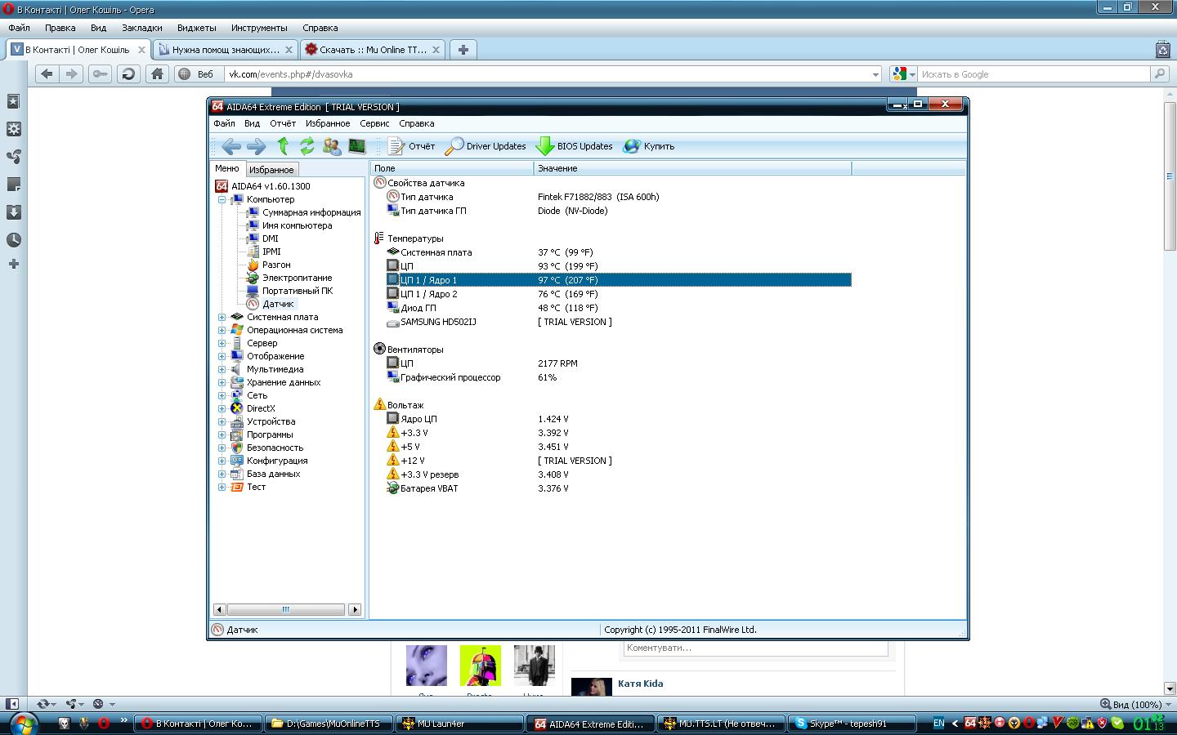Open the Opera downloads sidebar panel icon

point(14,212)
